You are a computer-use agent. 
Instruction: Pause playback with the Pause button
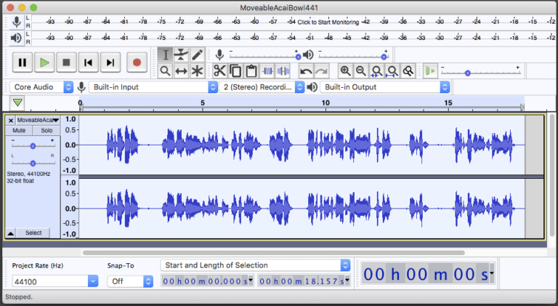click(23, 63)
